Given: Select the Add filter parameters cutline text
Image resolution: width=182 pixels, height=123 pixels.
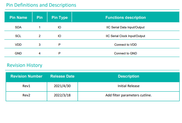Looking at the screenshot, I should (129, 95).
